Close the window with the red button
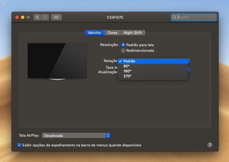Image resolution: width=229 pixels, height=162 pixels. point(17,17)
